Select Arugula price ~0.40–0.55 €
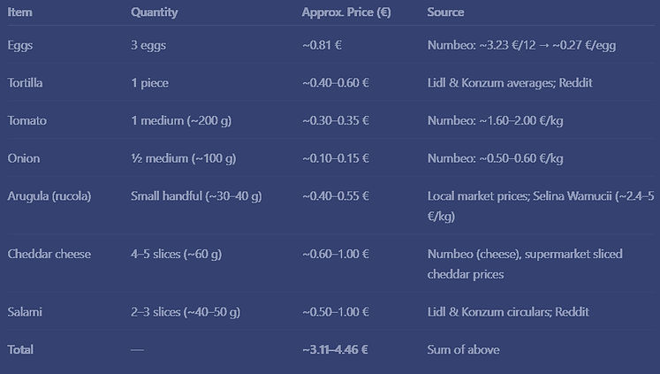Screen dimensions: 660x374 [x=336, y=196]
